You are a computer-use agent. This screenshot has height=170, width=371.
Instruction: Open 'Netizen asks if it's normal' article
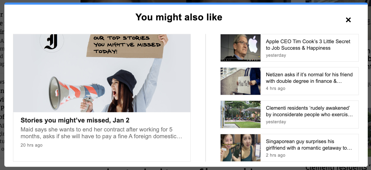coord(309,78)
